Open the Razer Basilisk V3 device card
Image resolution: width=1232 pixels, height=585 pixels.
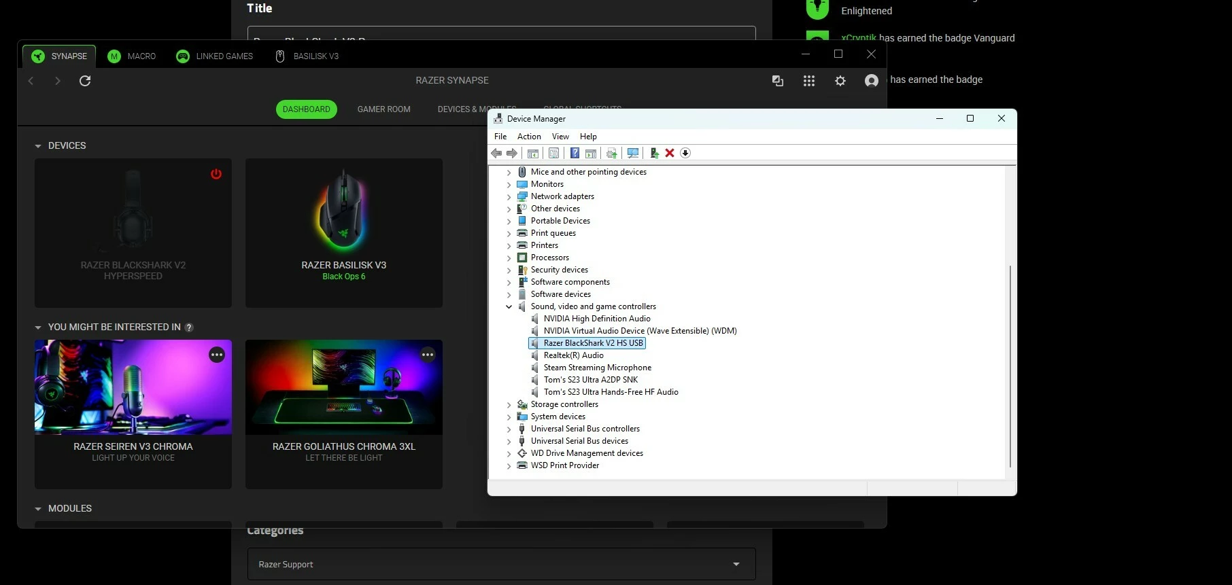coord(344,233)
